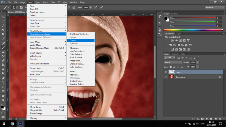Open the Flow value dropdown arrow
Viewport: 226px width, 127px height.
click(x=90, y=7)
